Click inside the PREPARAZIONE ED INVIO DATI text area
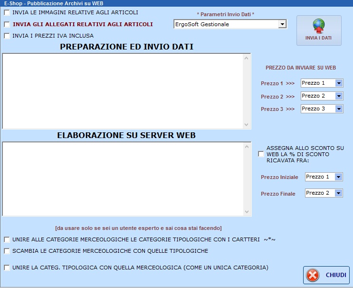 coord(123,91)
